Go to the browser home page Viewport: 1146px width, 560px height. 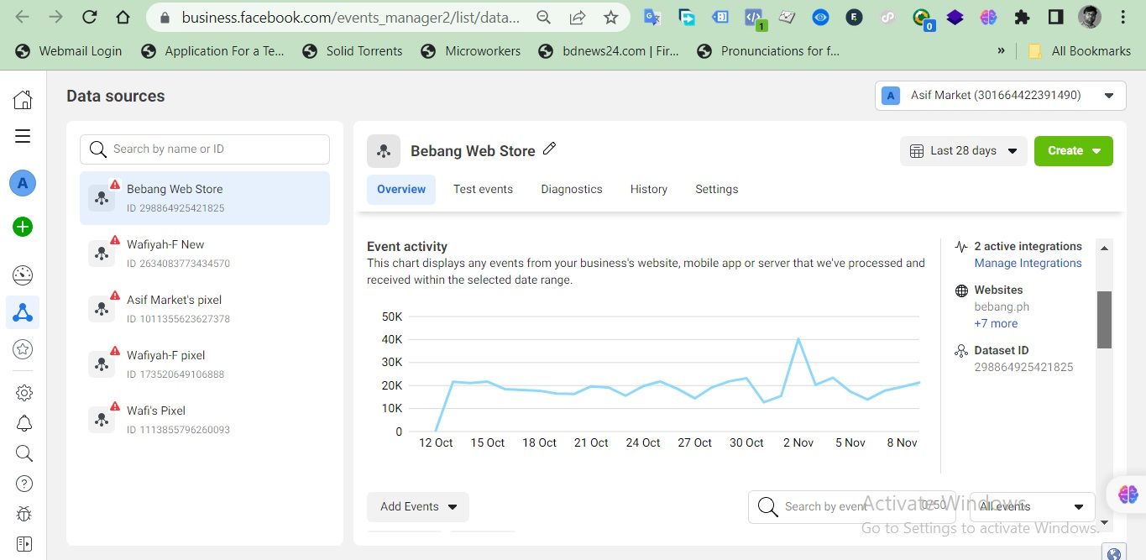tap(123, 17)
